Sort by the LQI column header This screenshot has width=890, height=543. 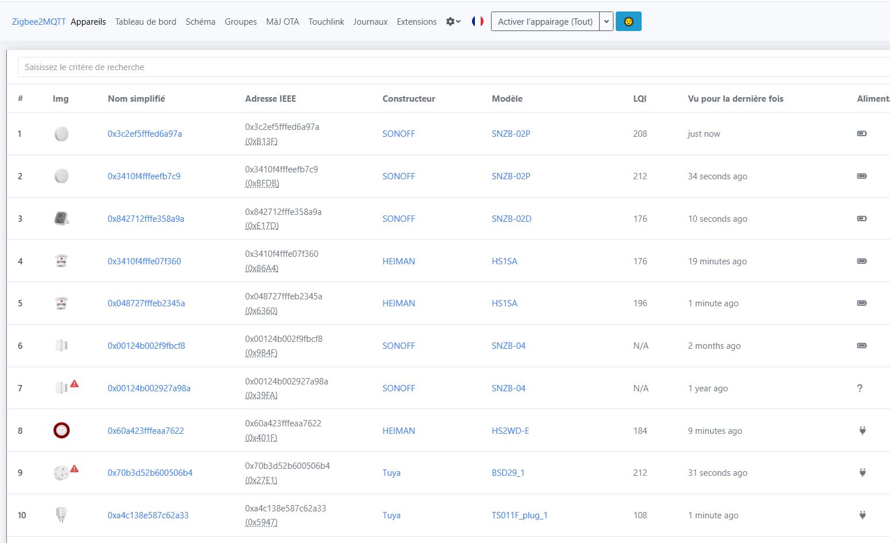[639, 99]
